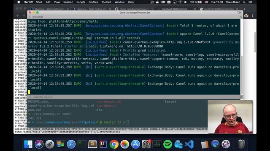
Task: Open iTerm terminal icon in dock
Action: (x=82, y=144)
